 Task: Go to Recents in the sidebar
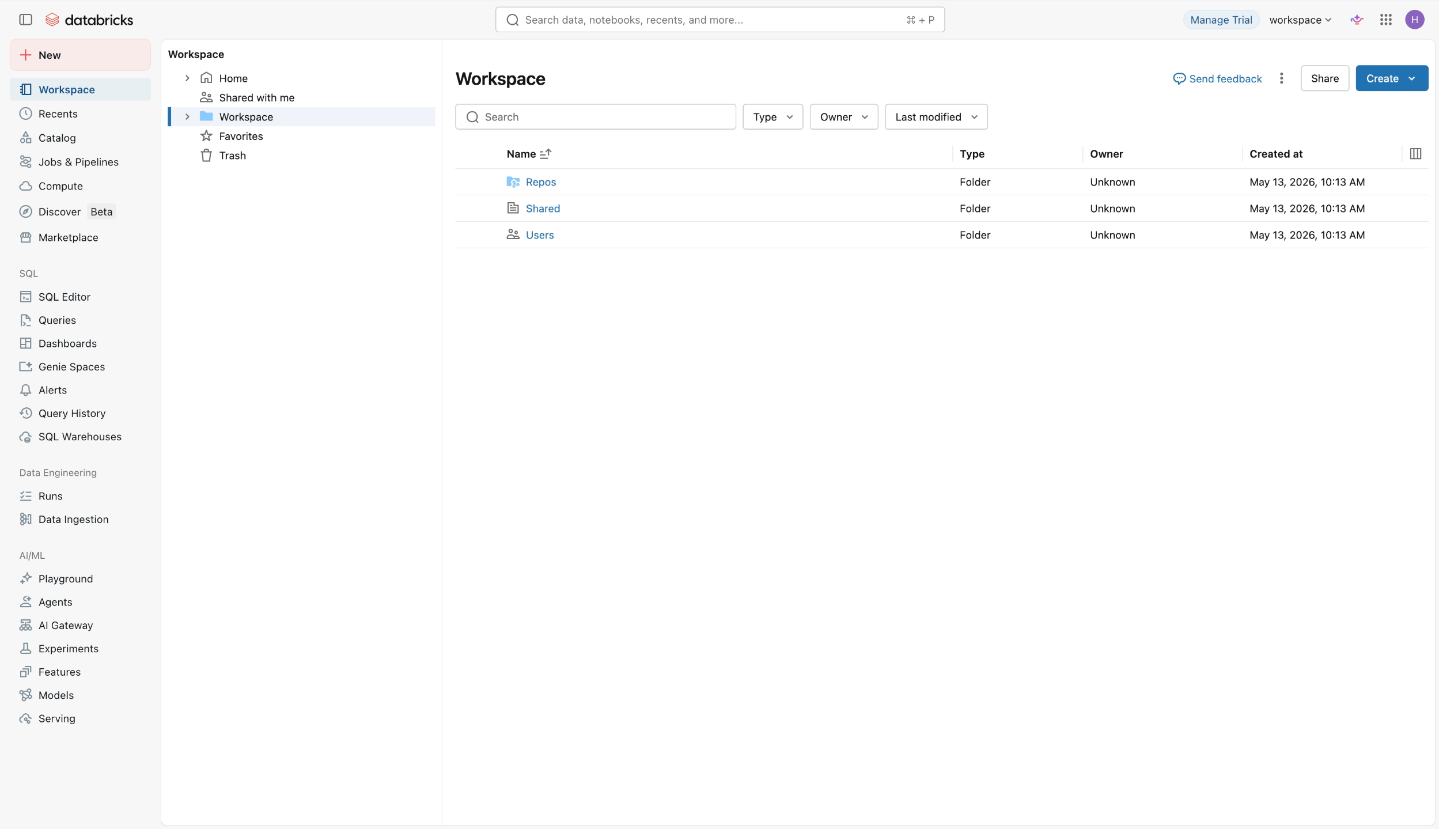tap(80, 113)
